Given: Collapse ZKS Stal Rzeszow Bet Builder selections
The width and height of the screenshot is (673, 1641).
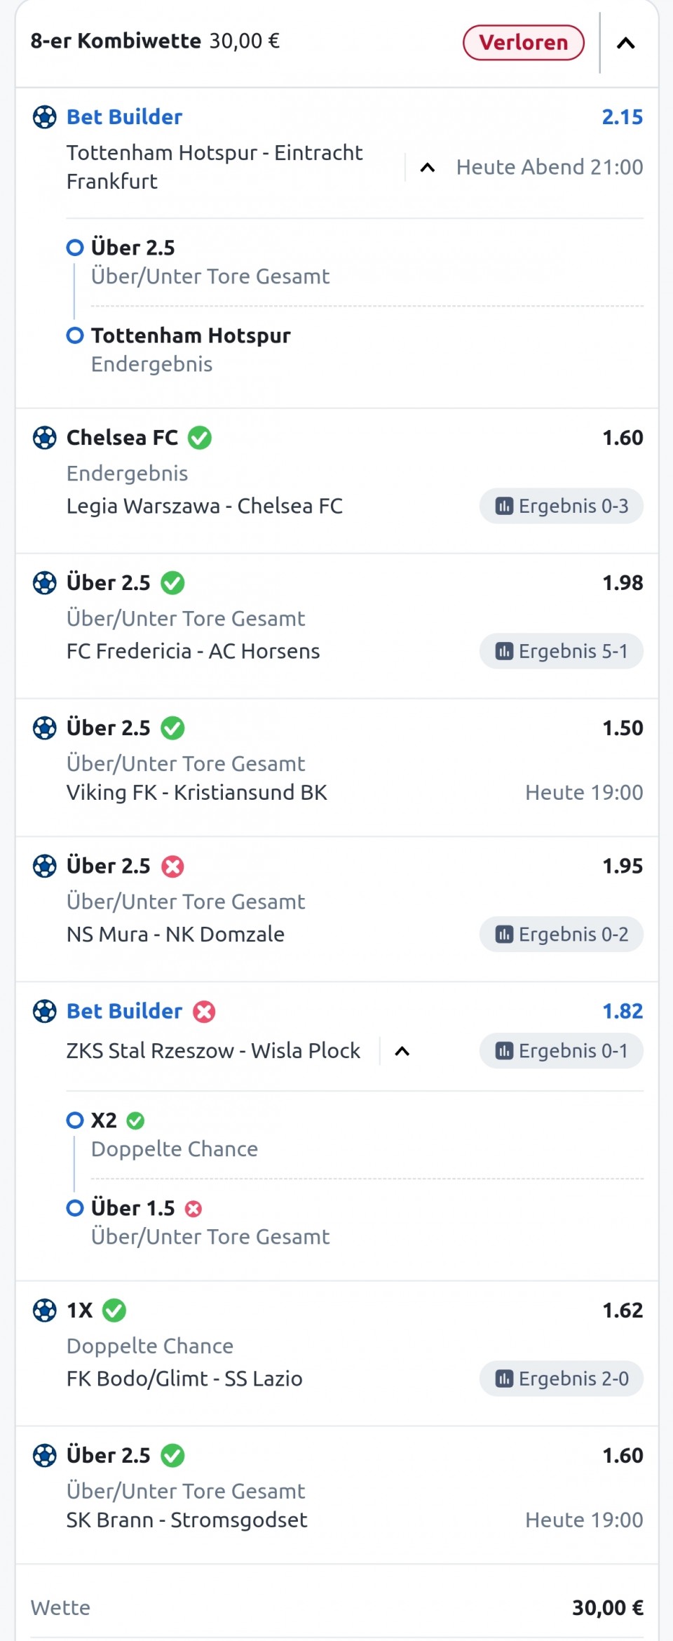Looking at the screenshot, I should [402, 1051].
